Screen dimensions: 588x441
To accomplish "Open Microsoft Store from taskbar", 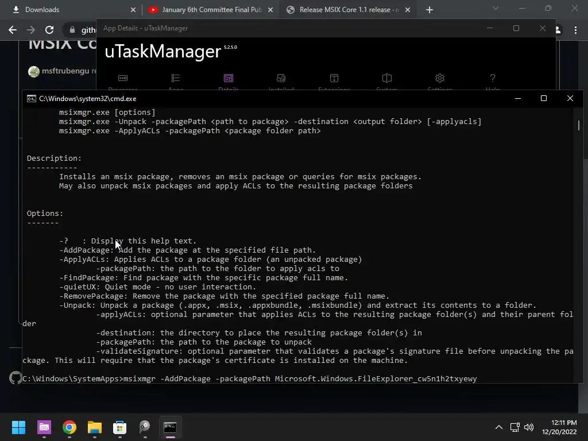I will pos(119,427).
